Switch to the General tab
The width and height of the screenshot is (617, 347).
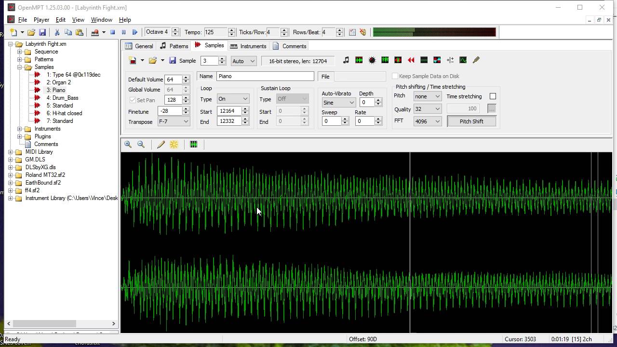[x=139, y=46]
